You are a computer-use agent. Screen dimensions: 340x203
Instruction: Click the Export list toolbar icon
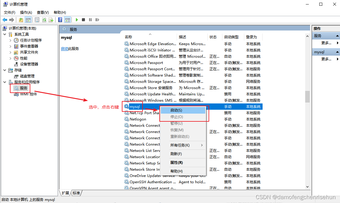pos(51,20)
